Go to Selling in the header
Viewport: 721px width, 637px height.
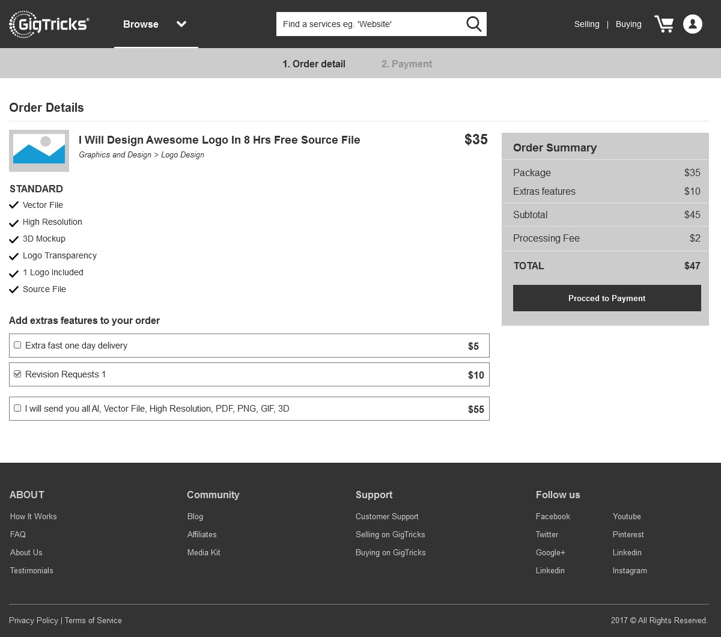[586, 24]
